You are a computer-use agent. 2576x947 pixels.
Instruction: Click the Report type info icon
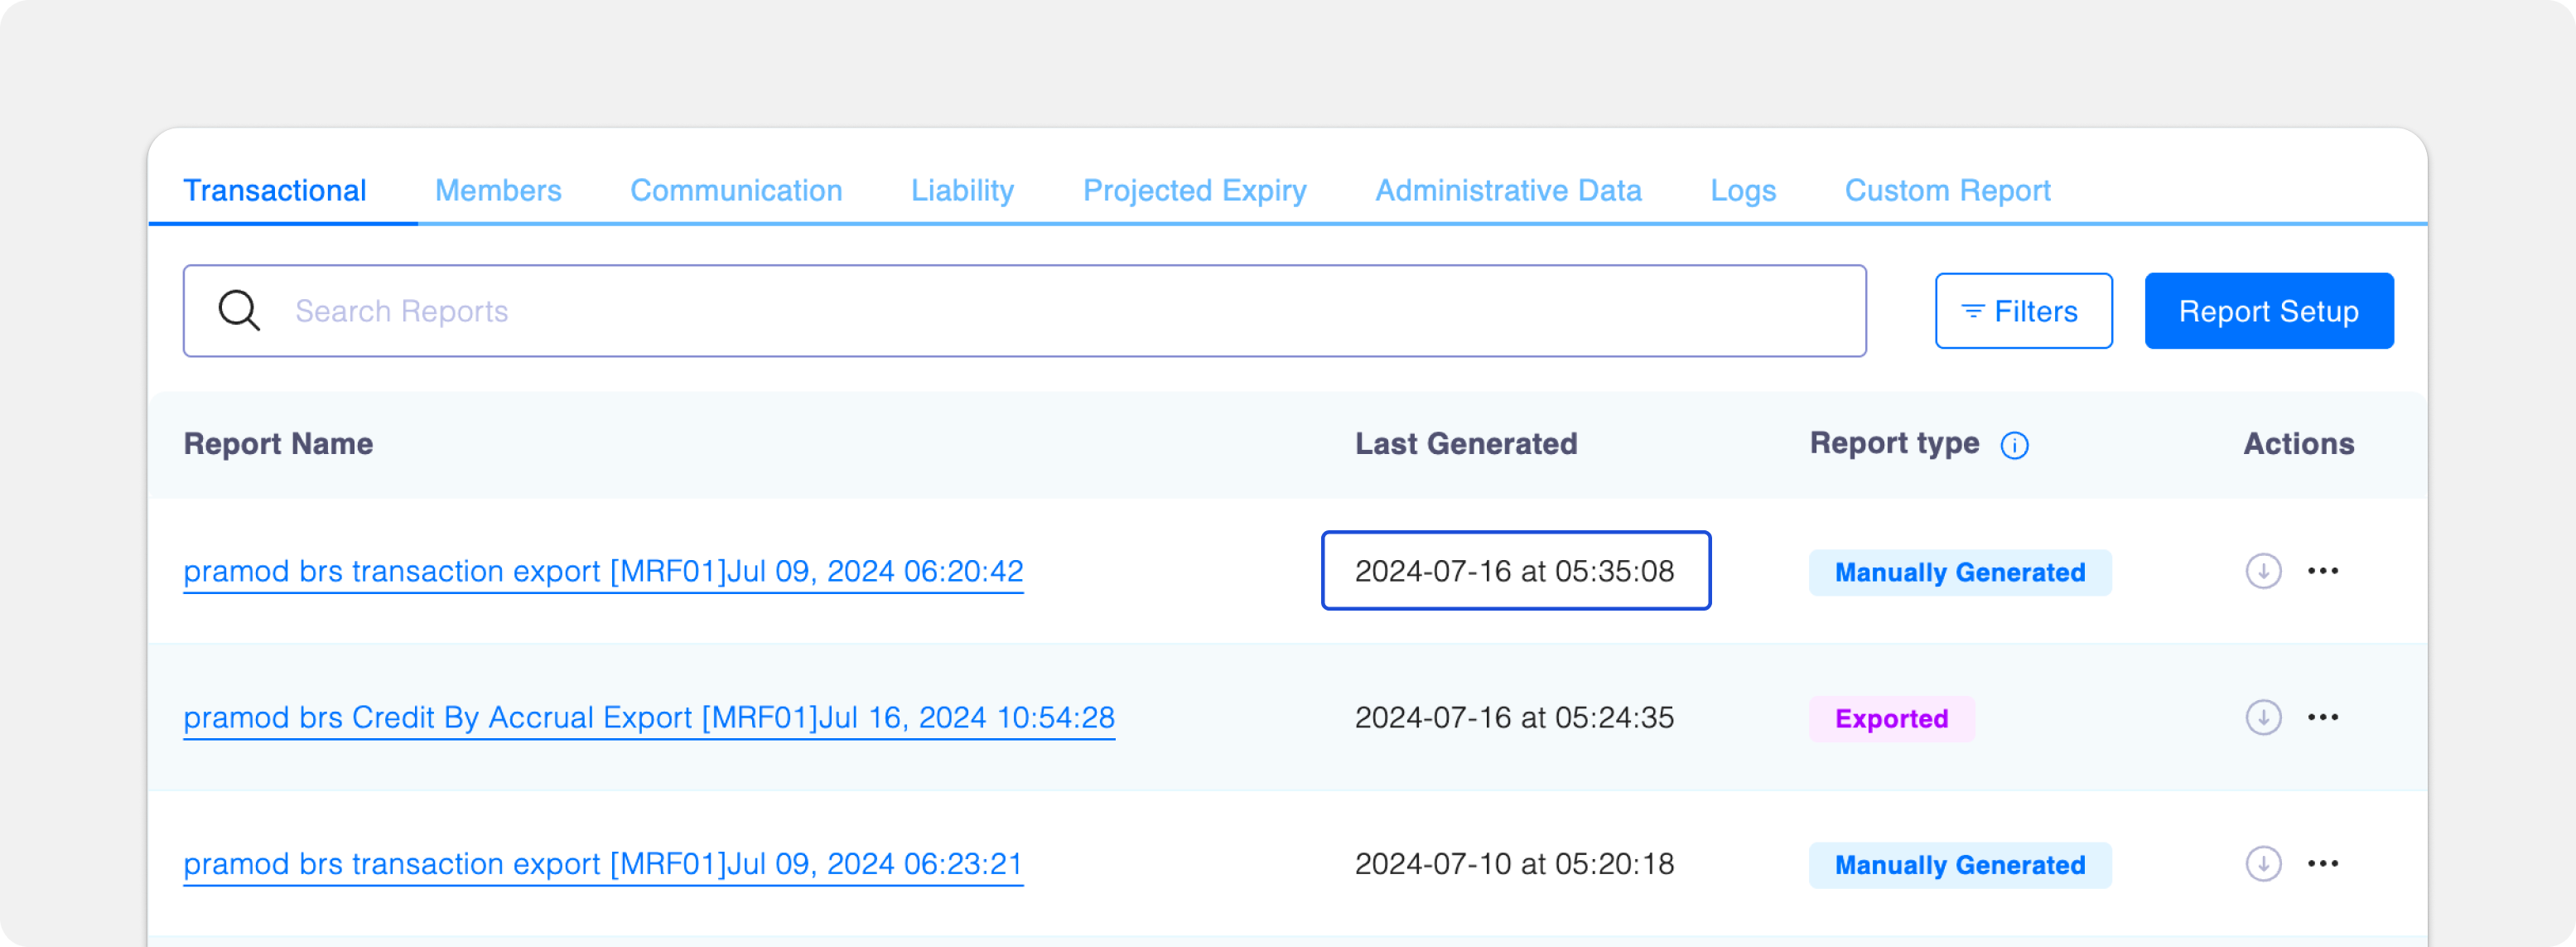pos(2014,445)
